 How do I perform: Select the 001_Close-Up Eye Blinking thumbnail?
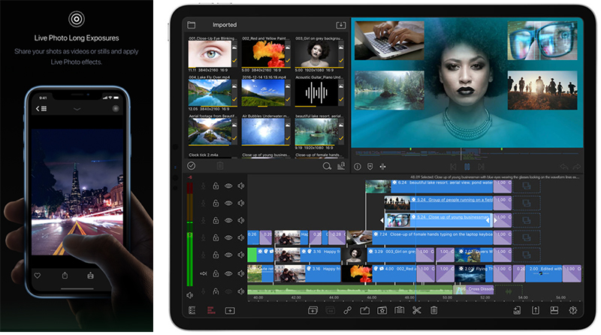210,54
